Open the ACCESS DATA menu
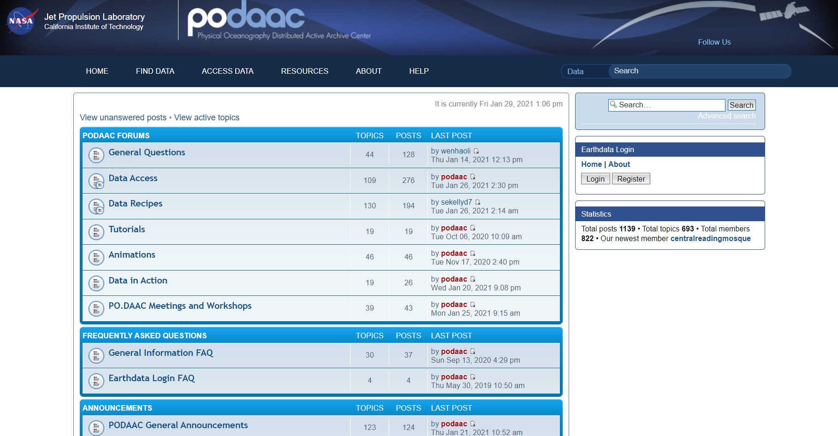Viewport: 838px width, 436px height. click(x=227, y=71)
